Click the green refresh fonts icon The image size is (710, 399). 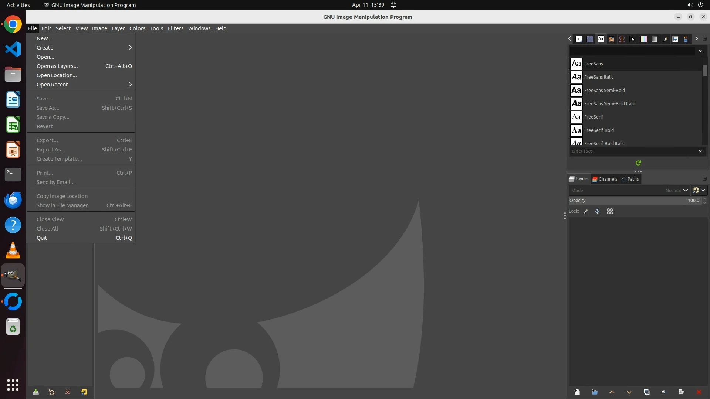point(638,163)
